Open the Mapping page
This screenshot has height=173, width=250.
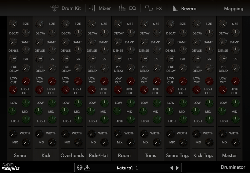click(x=234, y=8)
